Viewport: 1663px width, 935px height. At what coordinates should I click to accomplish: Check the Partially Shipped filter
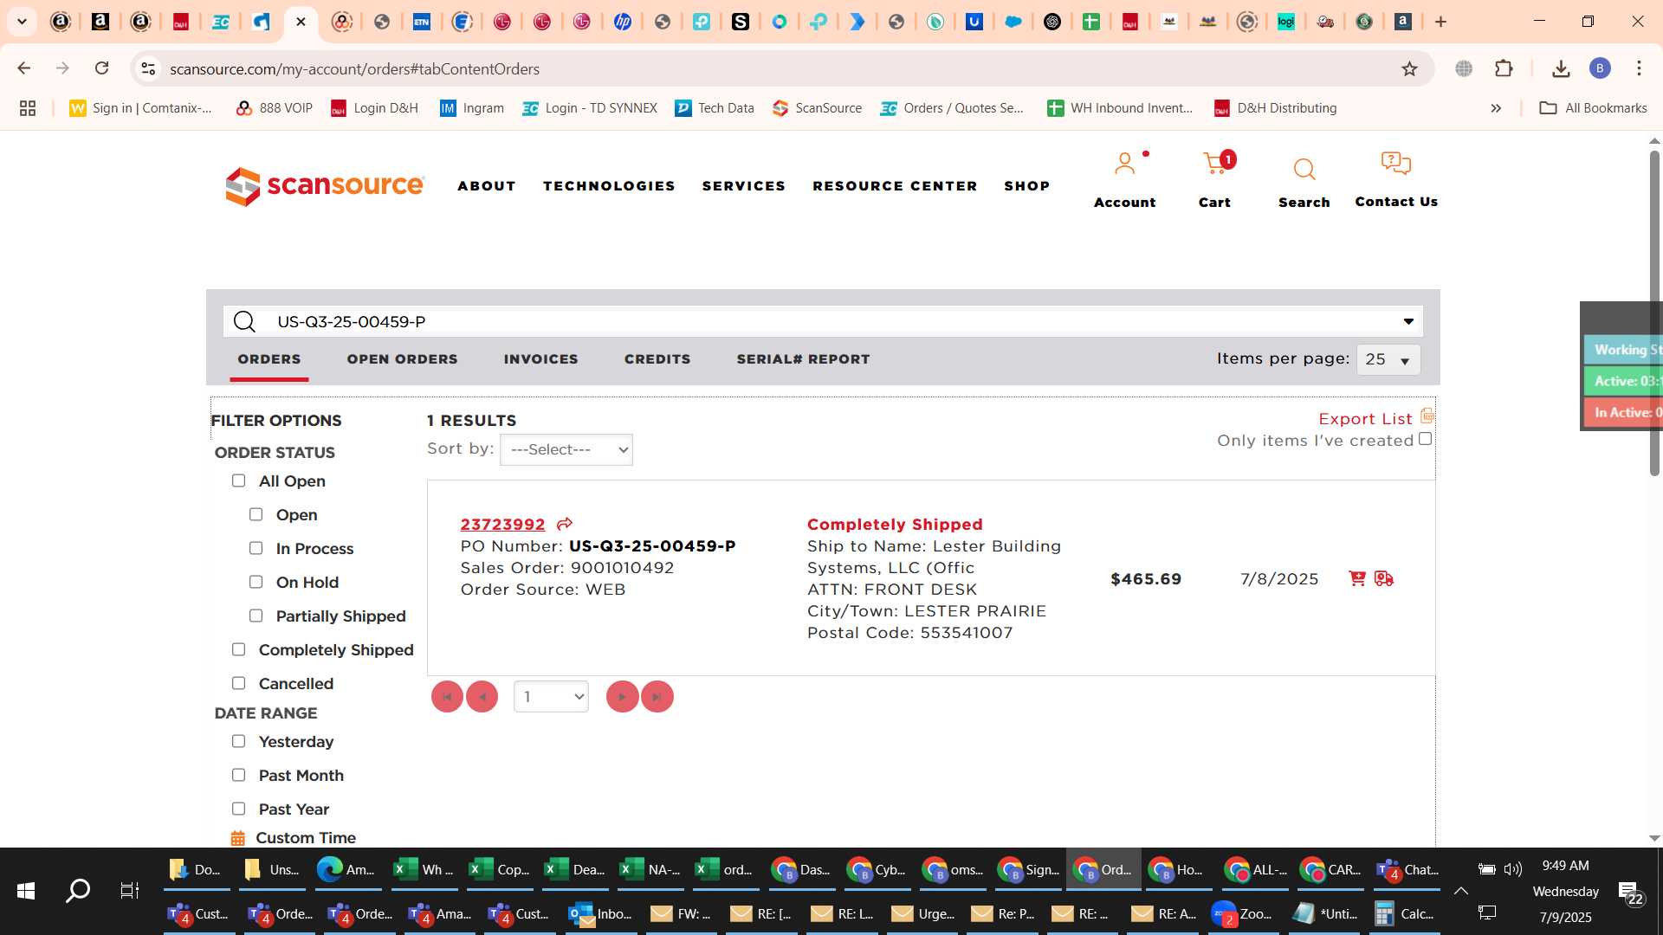click(x=256, y=616)
